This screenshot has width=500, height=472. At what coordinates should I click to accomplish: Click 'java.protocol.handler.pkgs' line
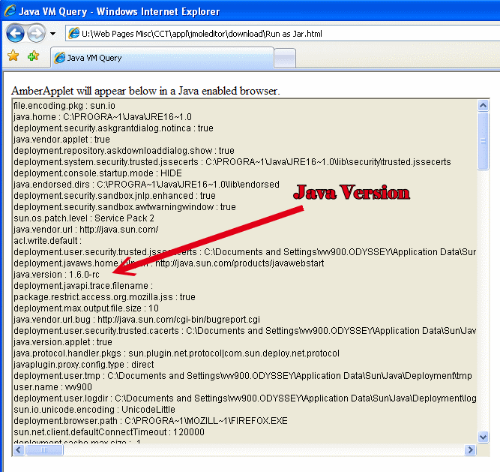pos(176,353)
